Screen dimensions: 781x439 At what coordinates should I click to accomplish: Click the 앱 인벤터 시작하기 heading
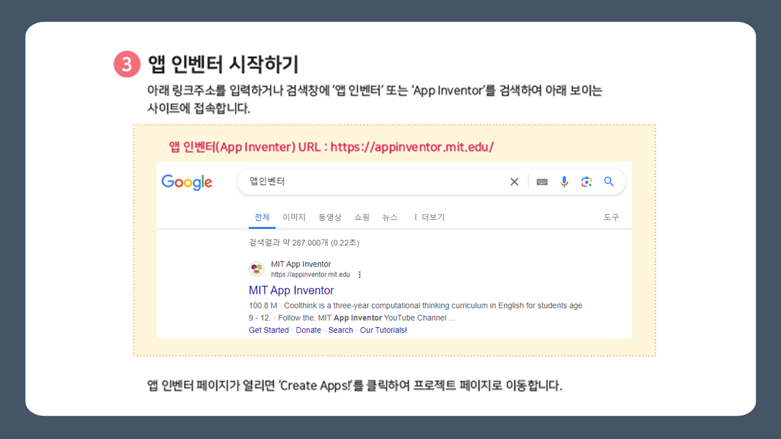pyautogui.click(x=223, y=64)
